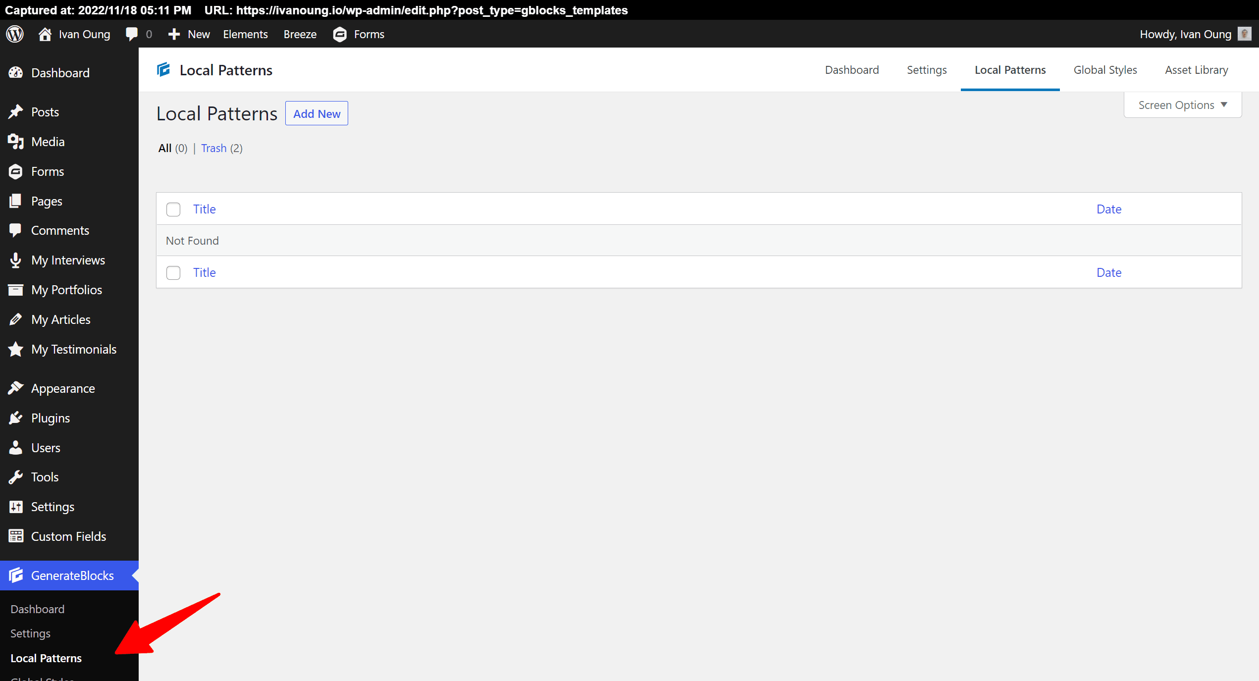The image size is (1259, 681).
Task: Click the GenerateBlocks logo icon in the sidebar
Action: pos(16,576)
